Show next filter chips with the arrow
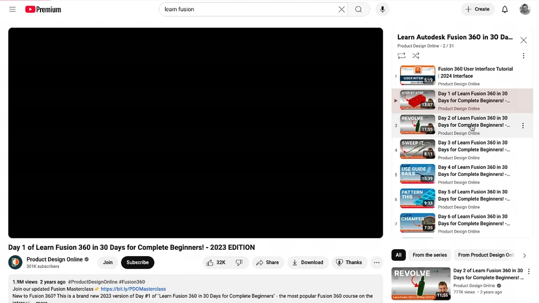 (x=525, y=255)
